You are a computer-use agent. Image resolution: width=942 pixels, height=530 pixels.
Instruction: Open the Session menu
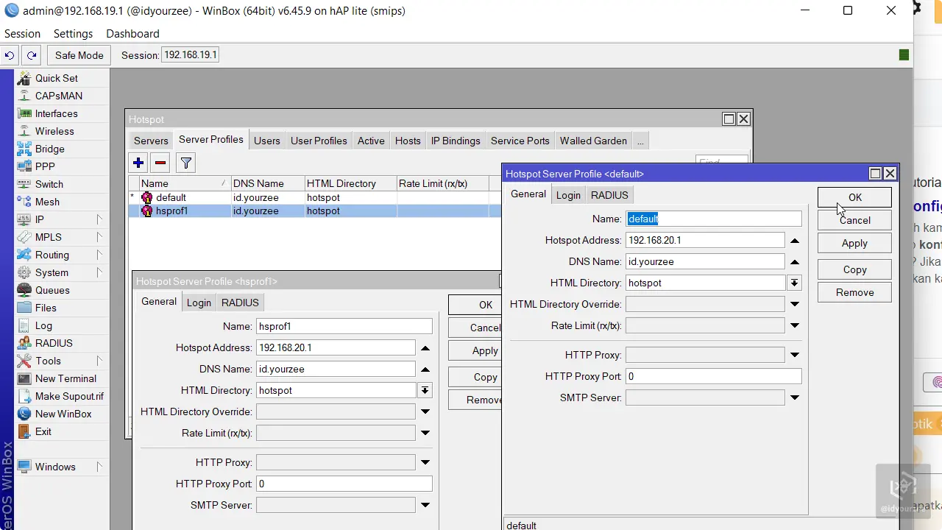(x=22, y=34)
